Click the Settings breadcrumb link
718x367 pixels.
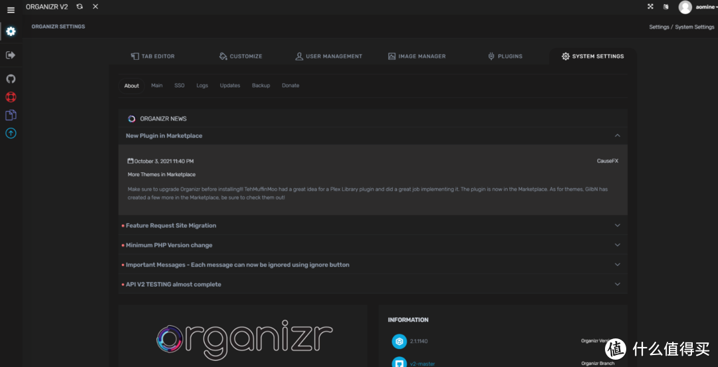659,27
